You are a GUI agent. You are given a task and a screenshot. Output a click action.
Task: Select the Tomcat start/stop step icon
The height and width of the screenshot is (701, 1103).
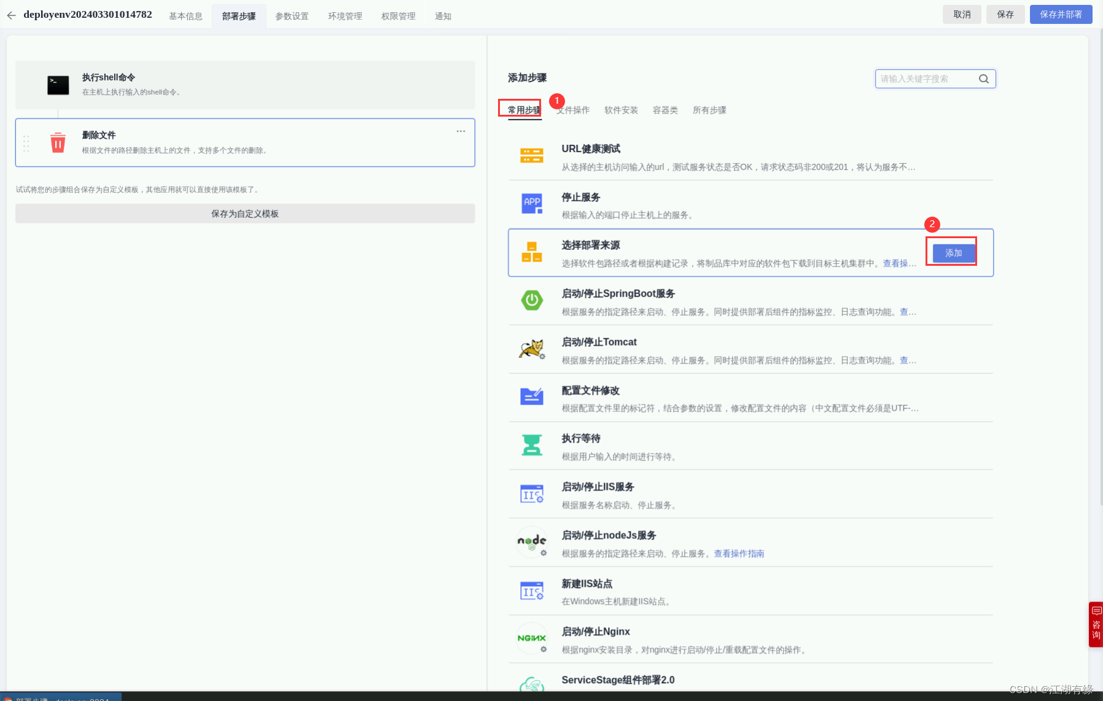coord(533,349)
